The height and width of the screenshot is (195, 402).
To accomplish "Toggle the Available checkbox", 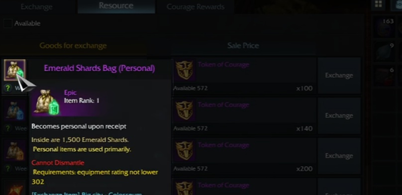I will 7,23.
